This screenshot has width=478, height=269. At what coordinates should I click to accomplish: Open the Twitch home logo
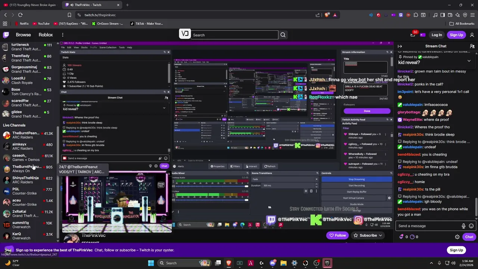6,35
